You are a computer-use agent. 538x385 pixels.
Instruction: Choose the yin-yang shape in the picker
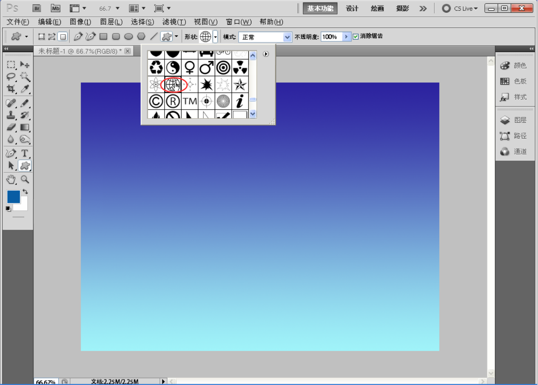point(173,67)
